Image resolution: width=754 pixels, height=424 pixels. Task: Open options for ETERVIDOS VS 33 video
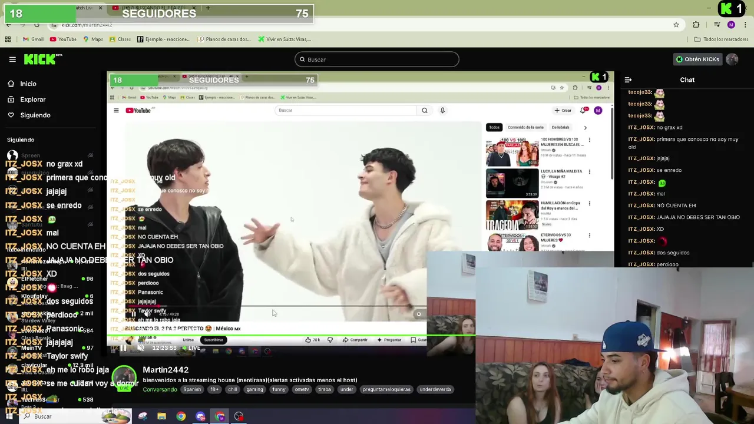click(x=590, y=236)
